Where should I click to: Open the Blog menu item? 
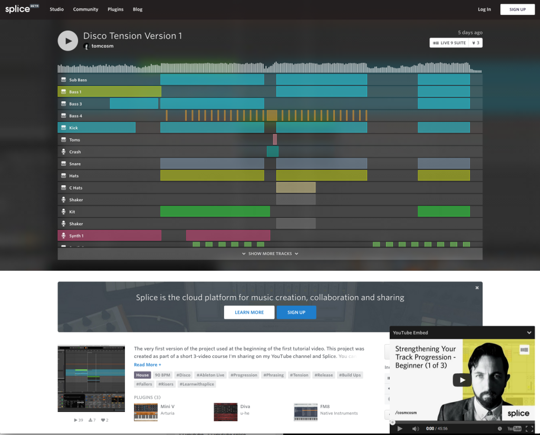point(138,10)
